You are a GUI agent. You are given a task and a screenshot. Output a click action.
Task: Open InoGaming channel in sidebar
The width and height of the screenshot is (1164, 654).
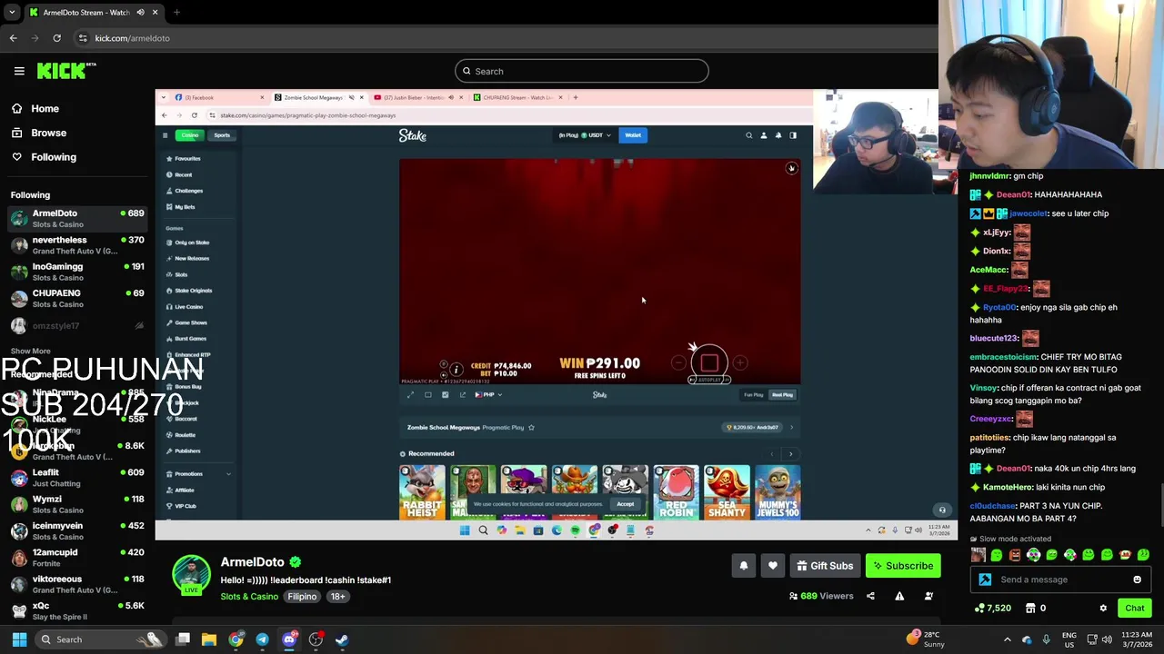(x=77, y=272)
